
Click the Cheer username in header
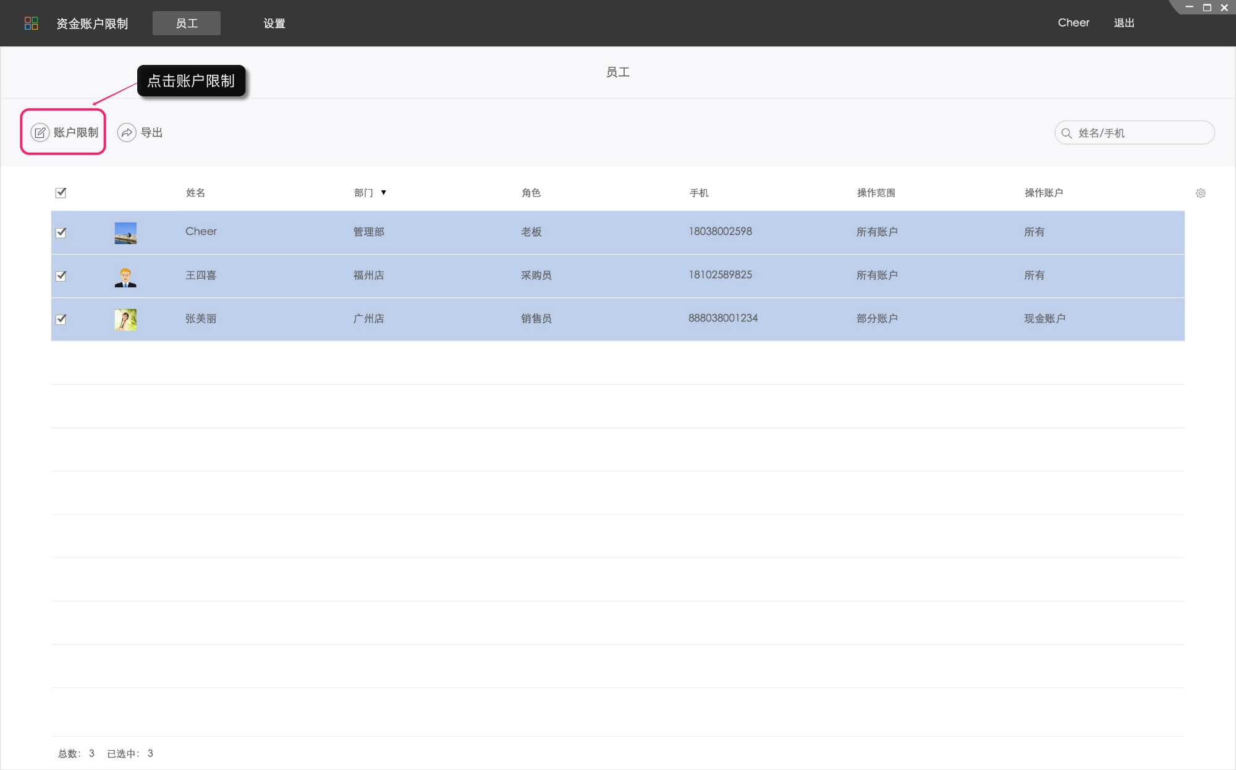click(x=1073, y=23)
